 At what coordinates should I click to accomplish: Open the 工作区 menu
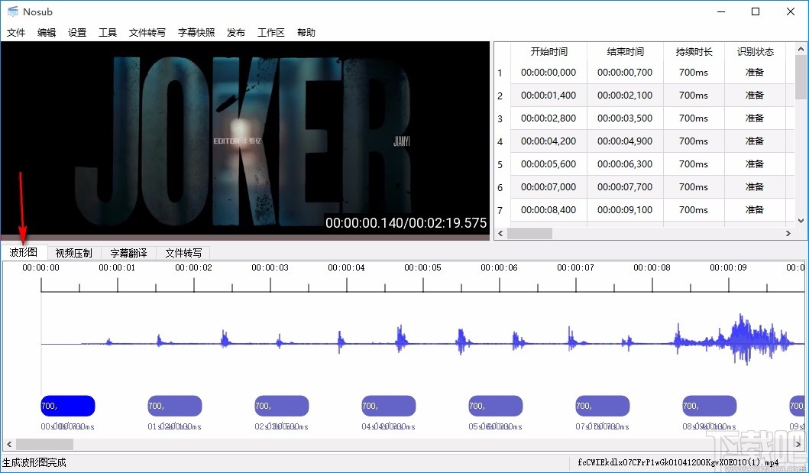(x=269, y=32)
